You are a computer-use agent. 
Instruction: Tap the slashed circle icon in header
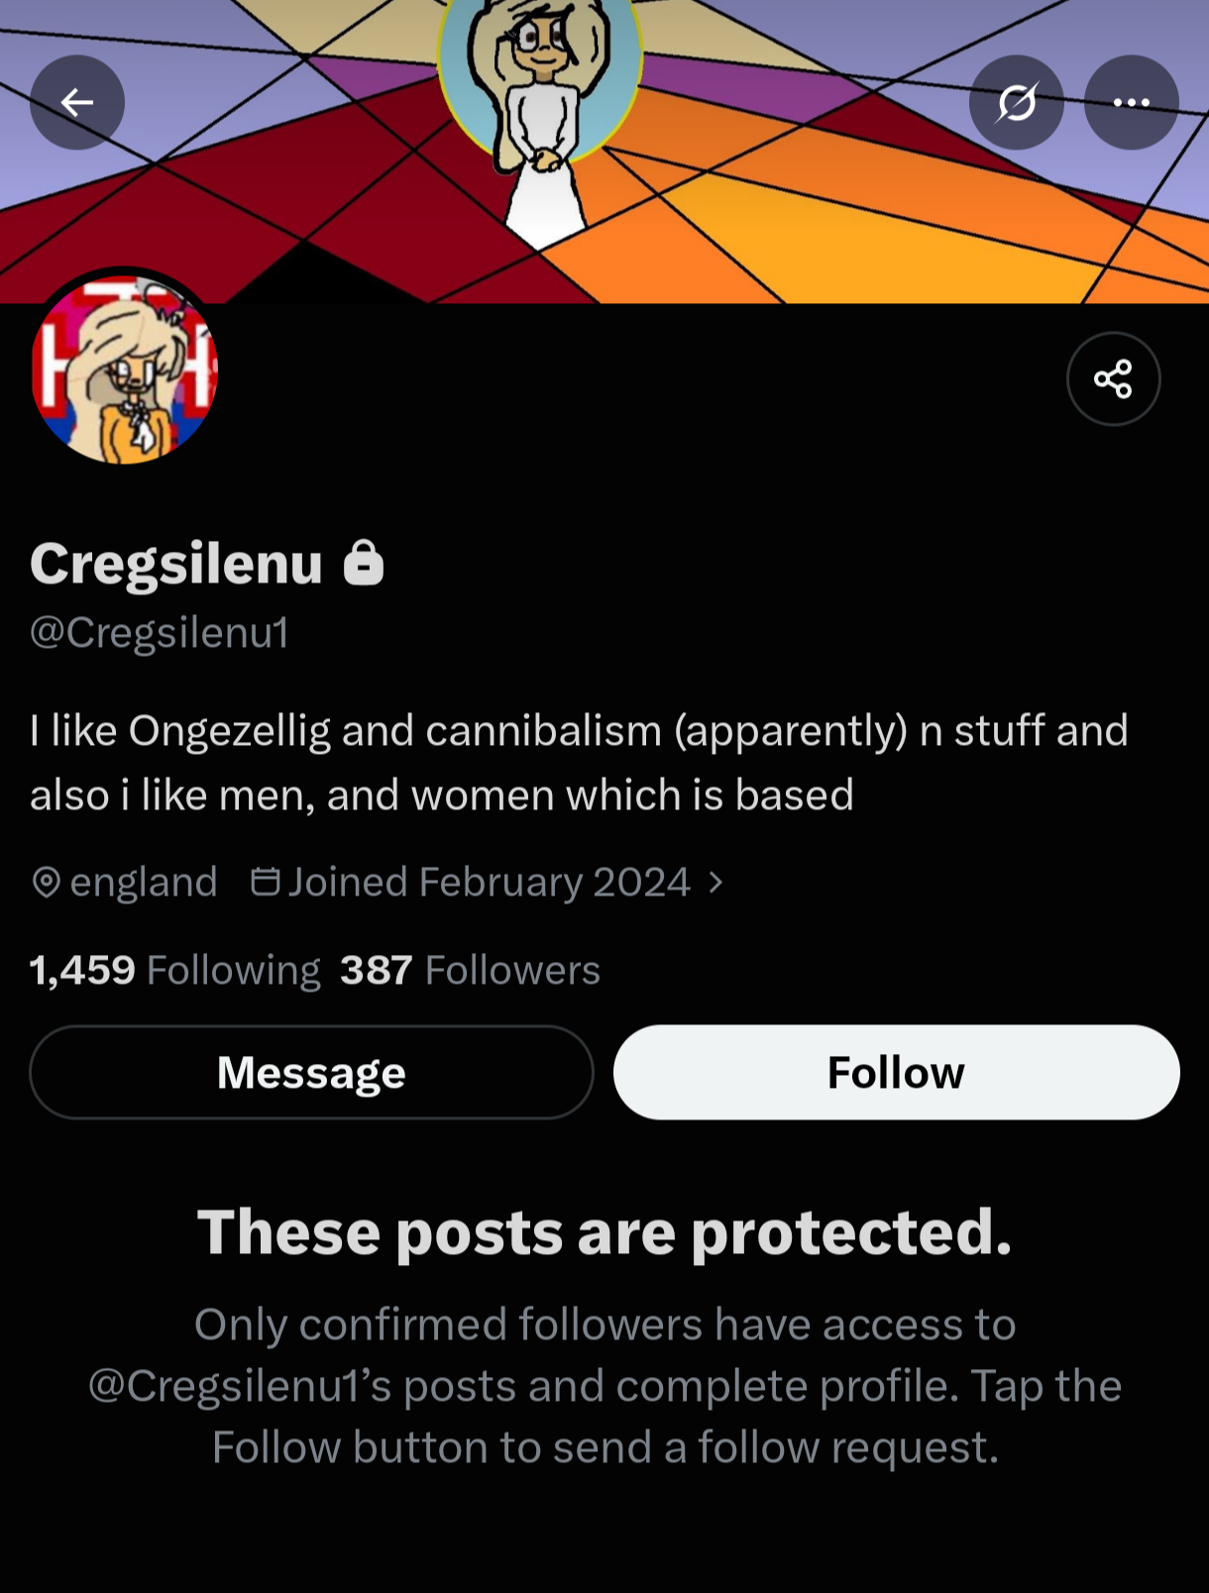pyautogui.click(x=1017, y=102)
